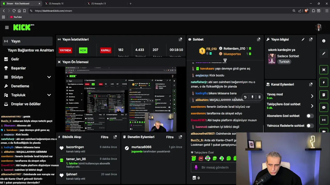The image size is (330, 185).
Task: Click the Brave shield icon in address bar
Action: pos(306,11)
